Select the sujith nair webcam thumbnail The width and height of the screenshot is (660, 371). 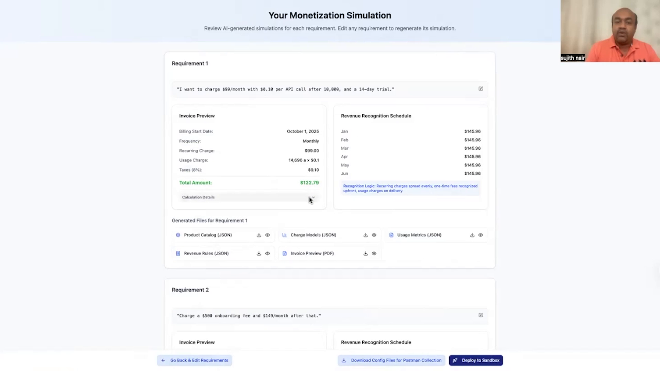coord(609,31)
